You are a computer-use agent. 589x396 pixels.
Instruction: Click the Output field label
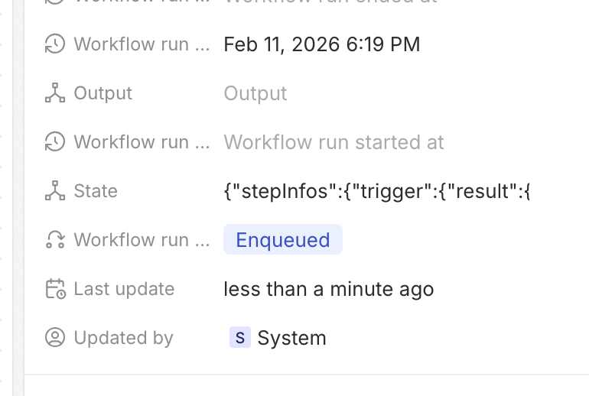click(103, 93)
